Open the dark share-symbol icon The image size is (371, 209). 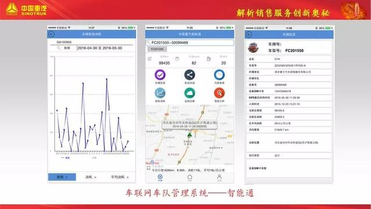tap(190, 75)
